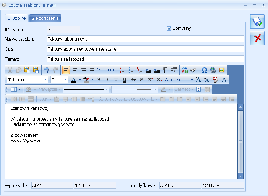Insert a picture into the message

pyautogui.click(x=222, y=70)
